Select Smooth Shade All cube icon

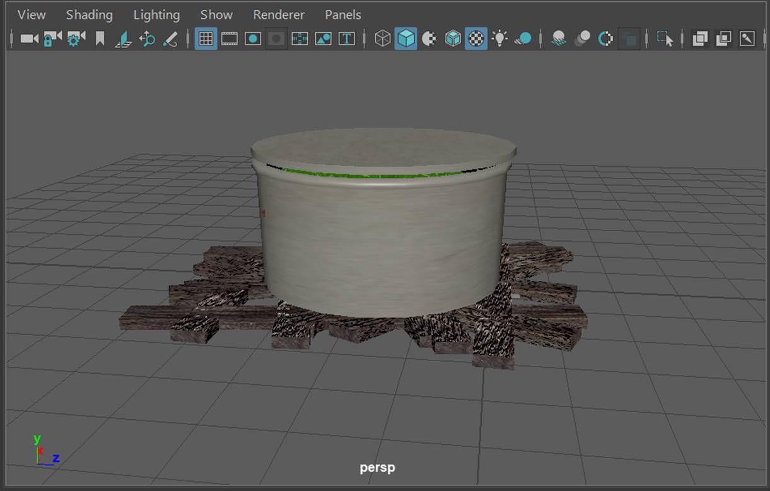(405, 38)
